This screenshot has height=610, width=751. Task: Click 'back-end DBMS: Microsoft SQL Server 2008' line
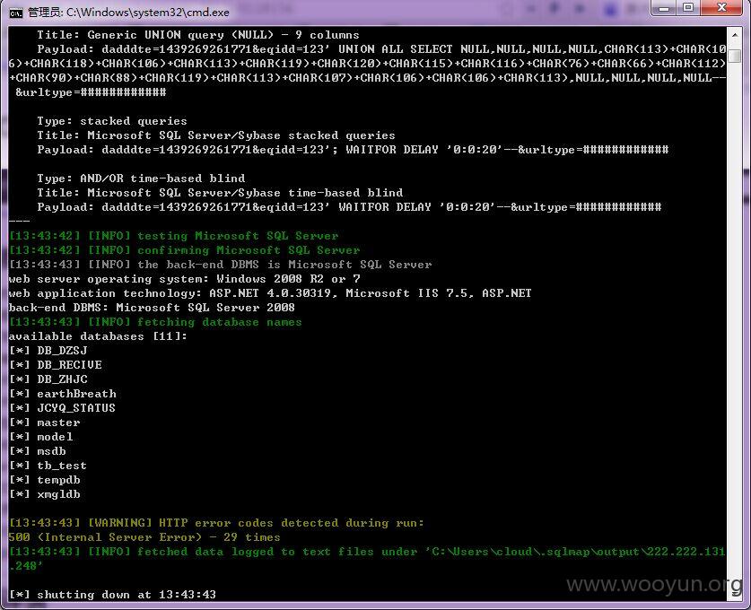(152, 308)
